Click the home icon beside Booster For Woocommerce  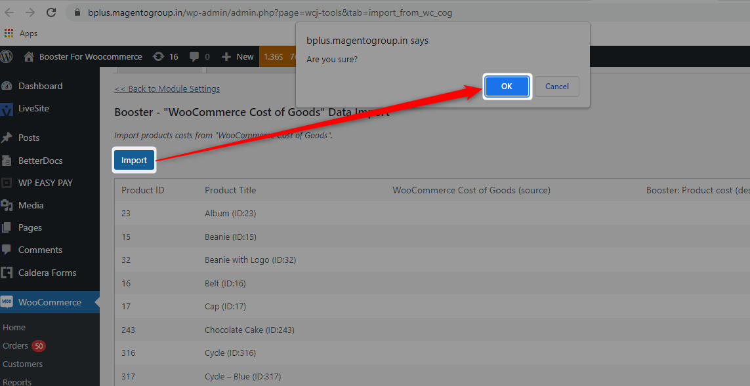click(29, 56)
